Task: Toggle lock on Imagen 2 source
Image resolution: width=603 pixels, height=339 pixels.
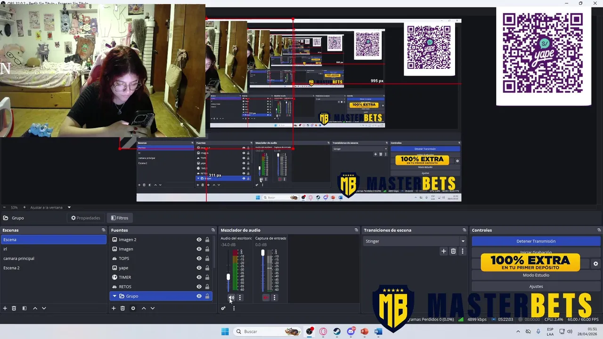Action: click(207, 240)
